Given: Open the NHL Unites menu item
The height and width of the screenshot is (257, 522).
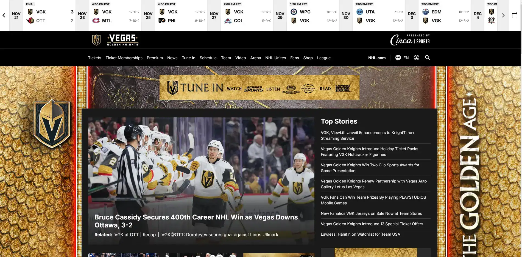Looking at the screenshot, I should [x=276, y=58].
